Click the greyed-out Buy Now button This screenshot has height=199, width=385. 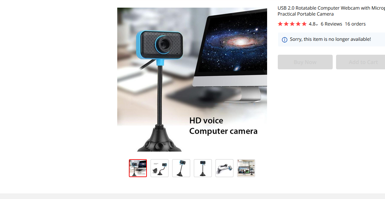[305, 62]
